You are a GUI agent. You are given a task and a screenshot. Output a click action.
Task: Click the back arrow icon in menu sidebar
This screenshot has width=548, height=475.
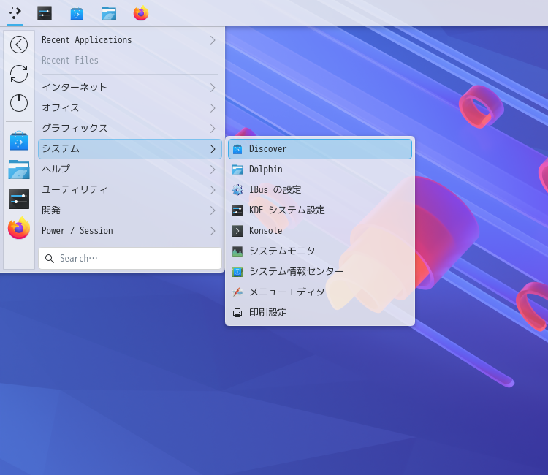pos(19,45)
